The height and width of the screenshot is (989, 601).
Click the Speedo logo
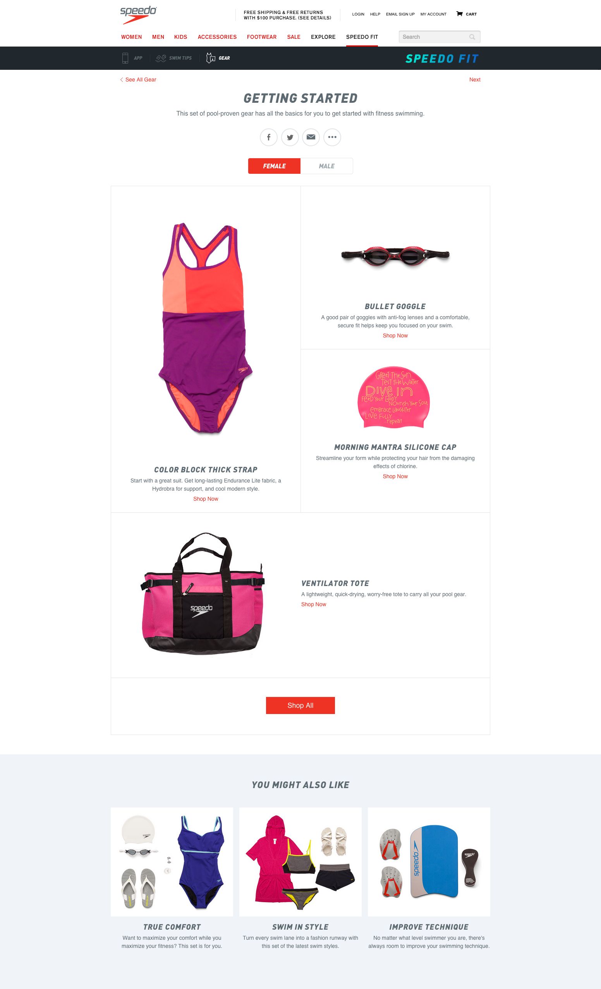click(138, 15)
